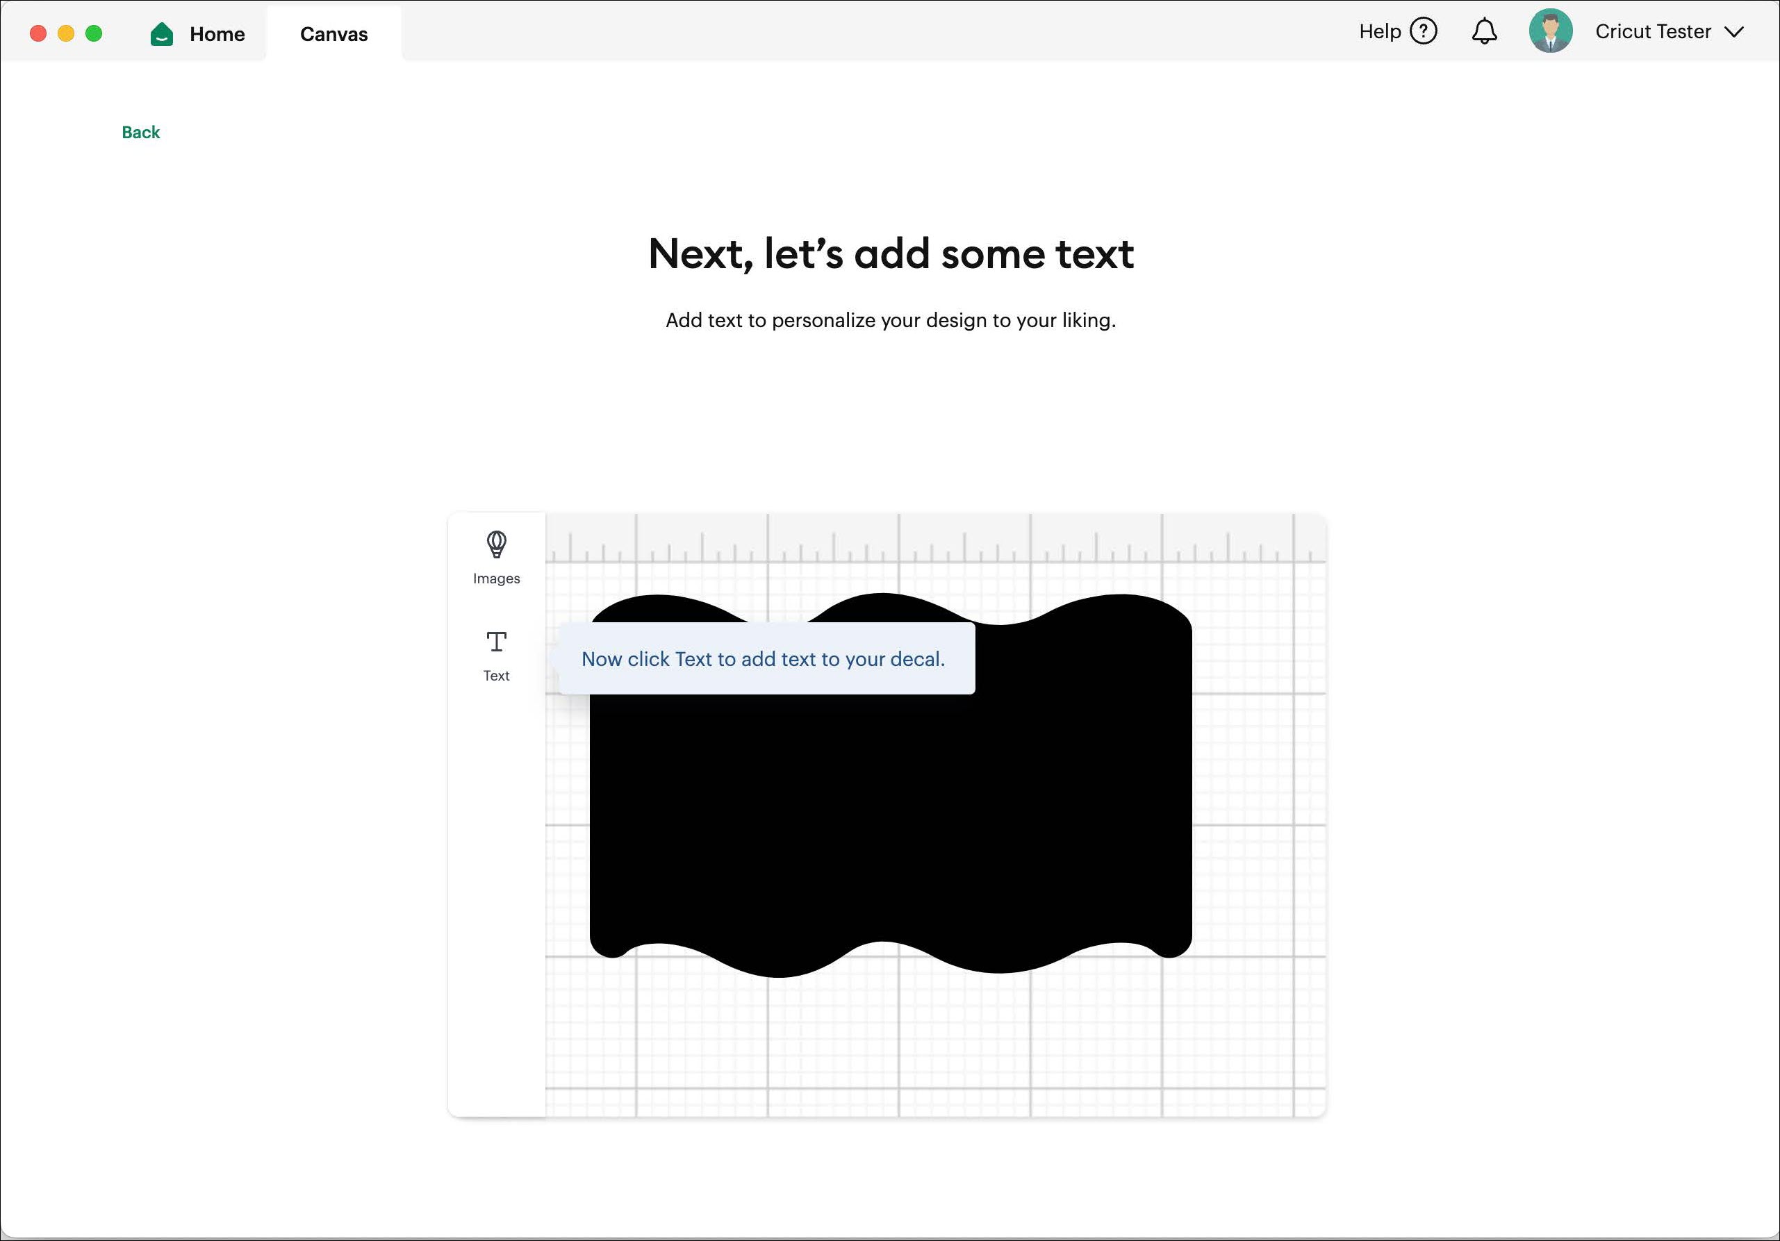Viewport: 1780px width, 1241px height.
Task: Open notifications with the bell icon
Action: 1485,31
